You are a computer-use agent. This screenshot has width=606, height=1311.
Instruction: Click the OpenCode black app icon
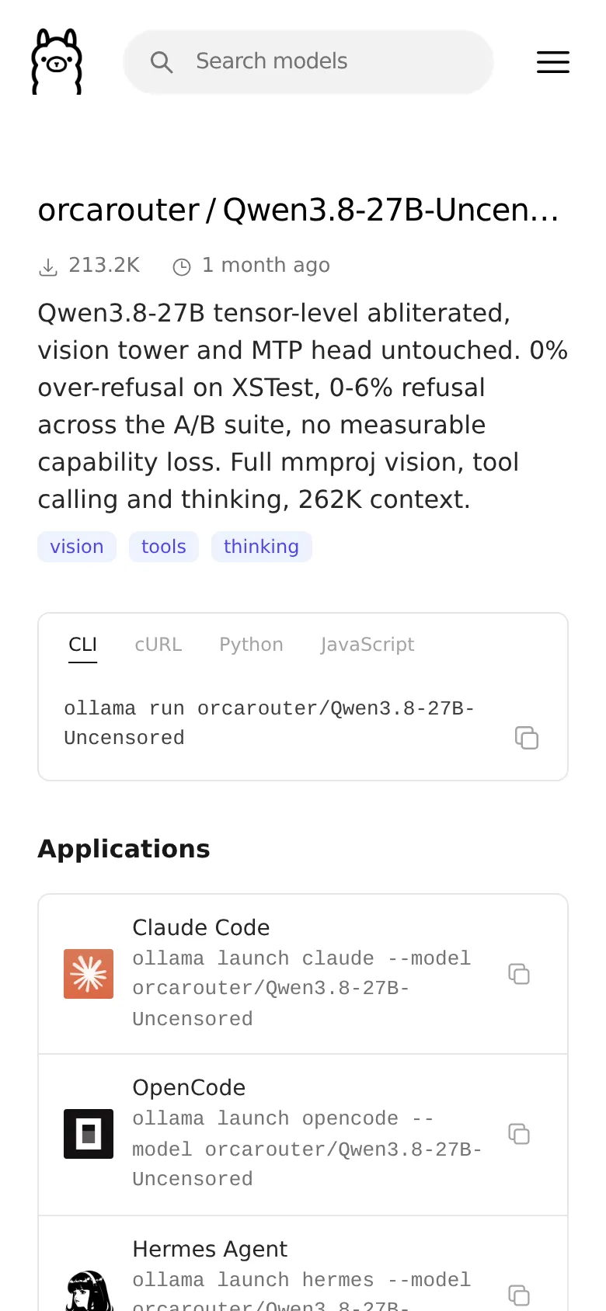[x=89, y=1134]
